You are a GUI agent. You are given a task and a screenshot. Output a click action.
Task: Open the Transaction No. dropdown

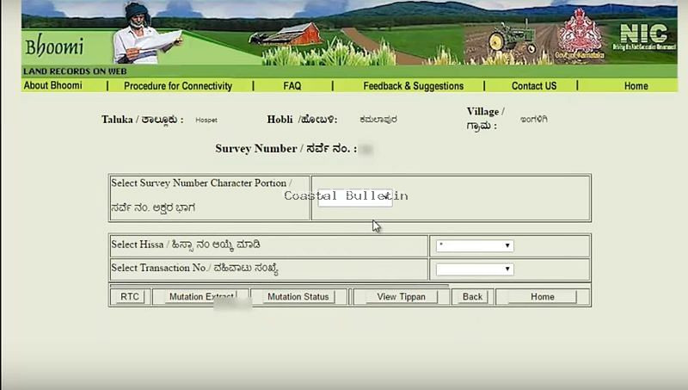(475, 269)
